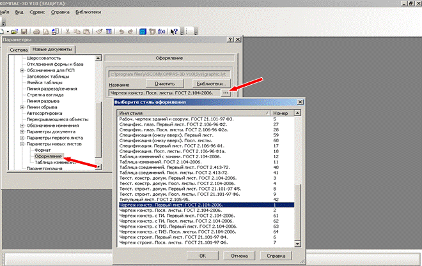This screenshot has height=266, width=422.
Task: Select Чертеж констр. Посл. листы. ГОСТ 2.104-2006 row
Action: [206, 210]
